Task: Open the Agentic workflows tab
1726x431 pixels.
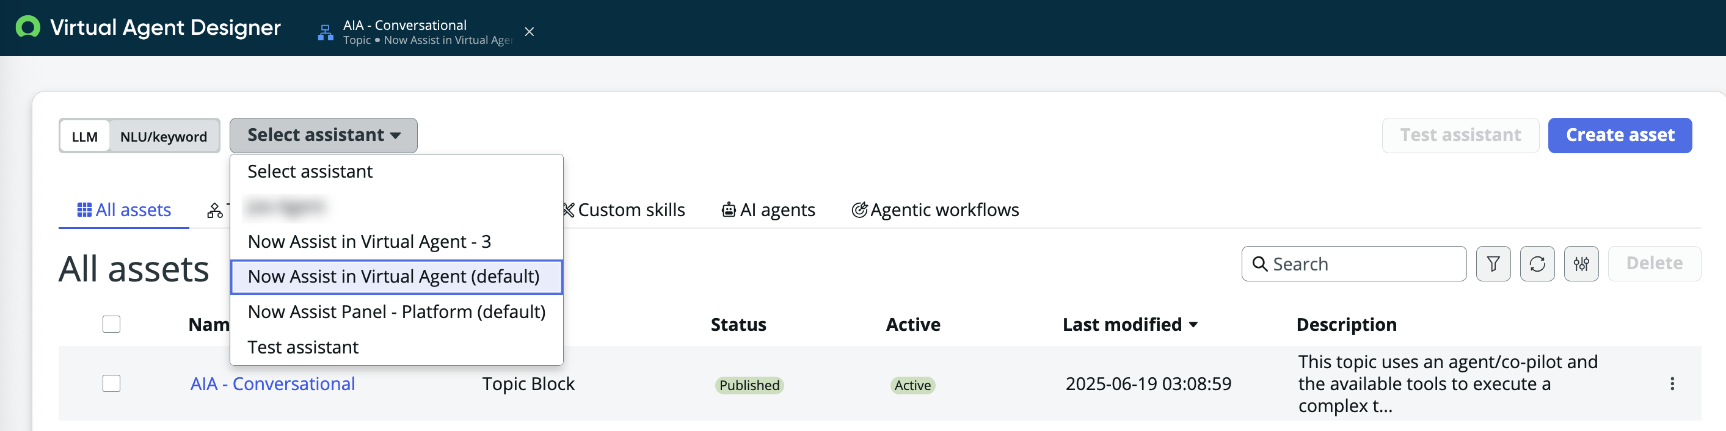Action: (934, 210)
